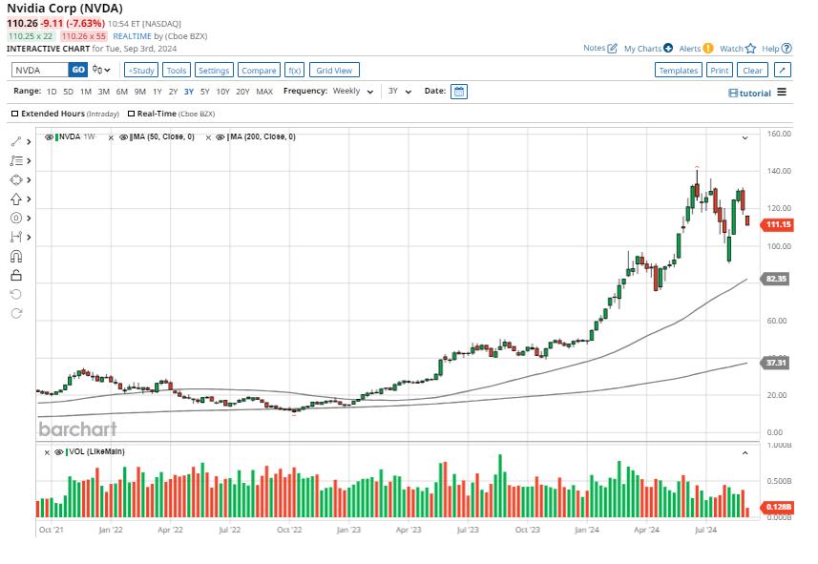Viewport: 818px width, 564px height.
Task: Select the 1D range
Action: pyautogui.click(x=52, y=92)
